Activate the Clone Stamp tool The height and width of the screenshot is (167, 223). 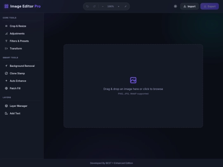point(21,73)
